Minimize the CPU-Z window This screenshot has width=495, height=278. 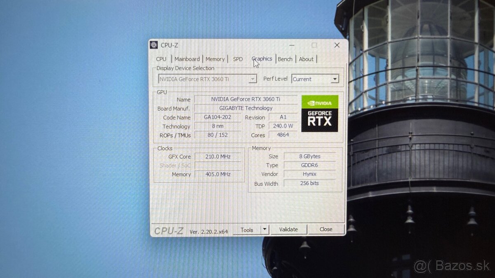[x=292, y=45]
